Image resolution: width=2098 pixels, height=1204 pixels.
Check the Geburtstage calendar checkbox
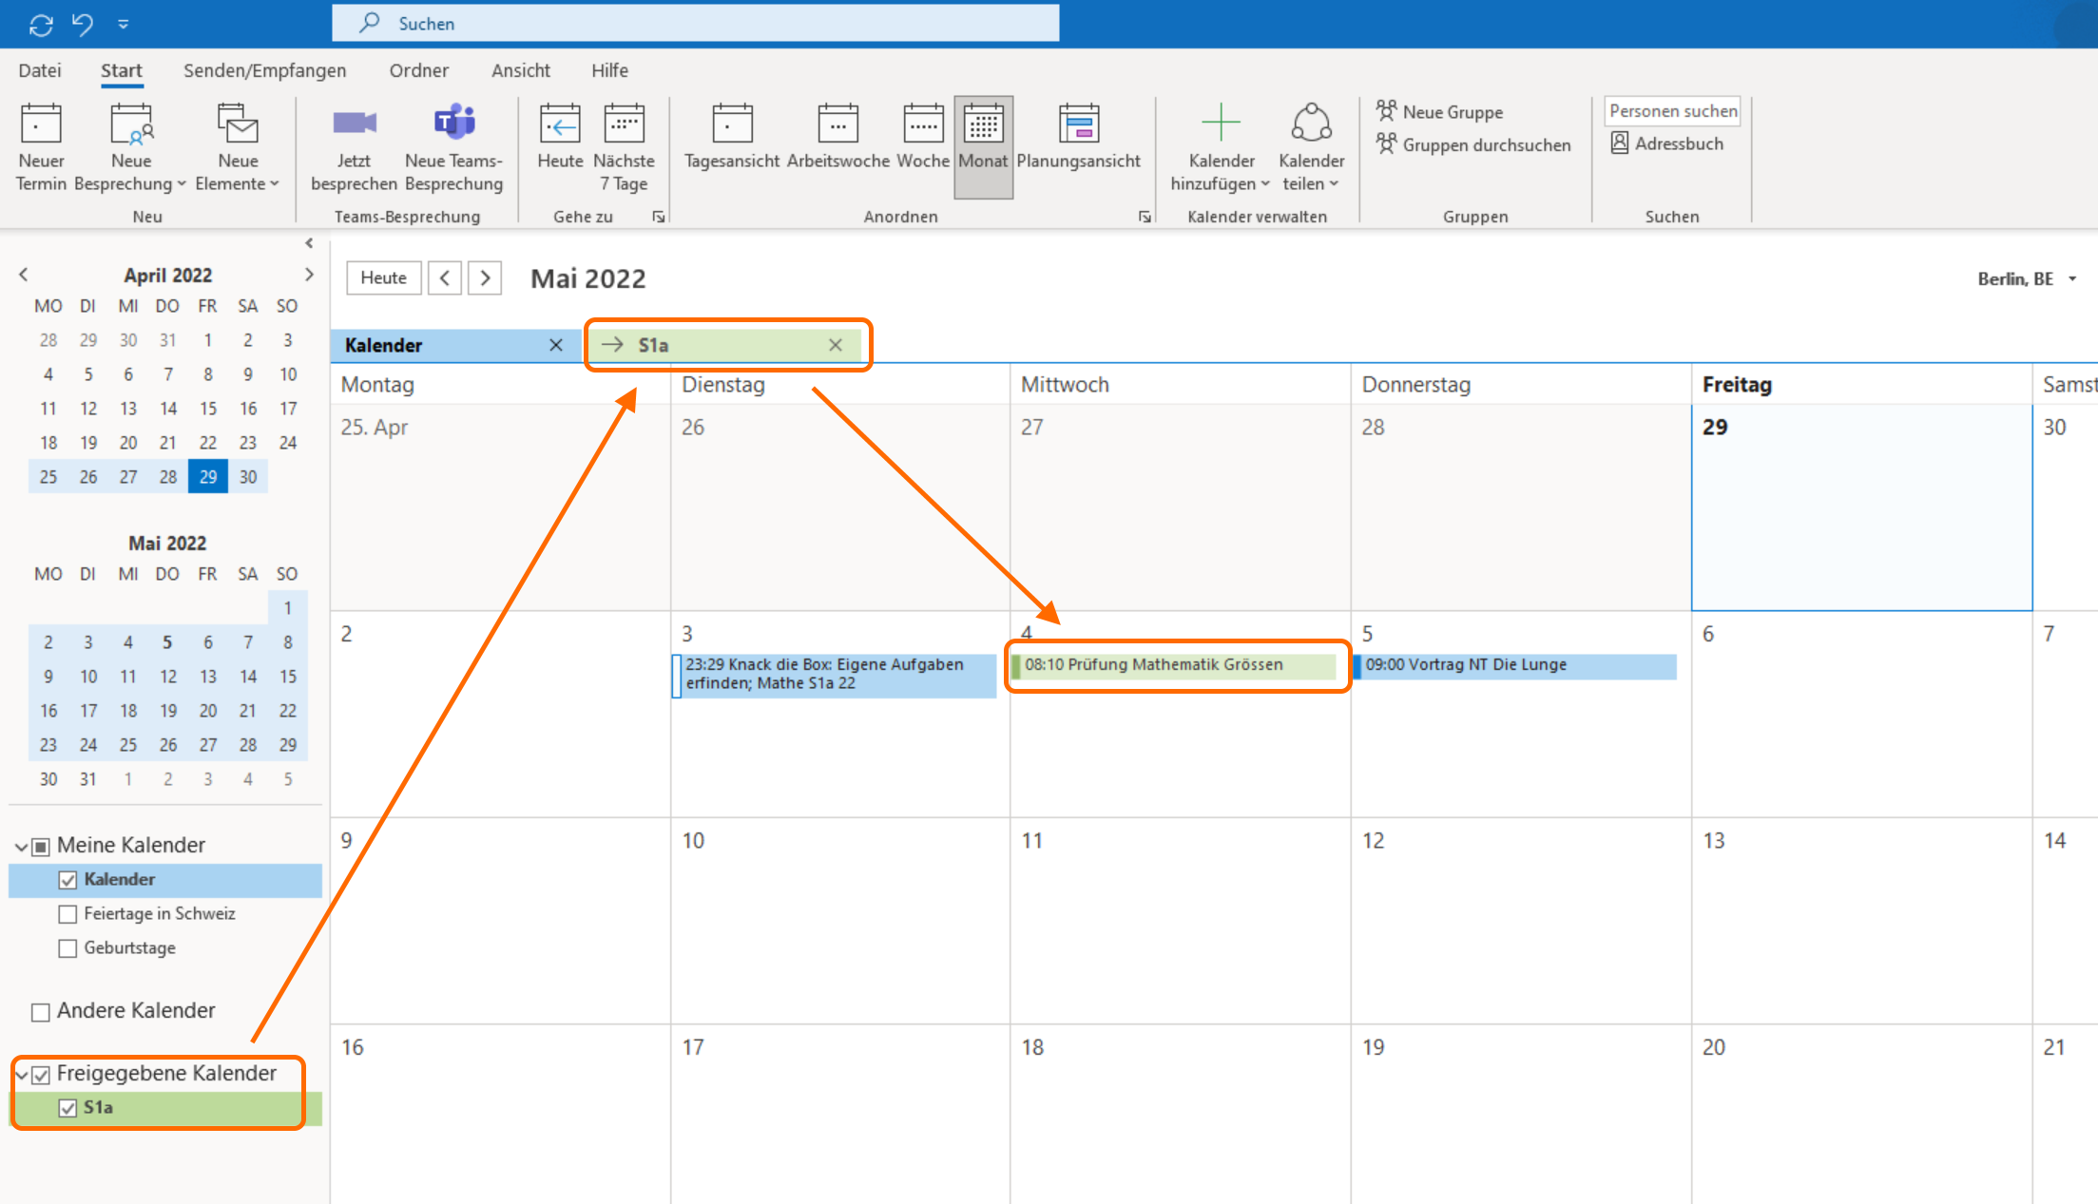[x=67, y=948]
